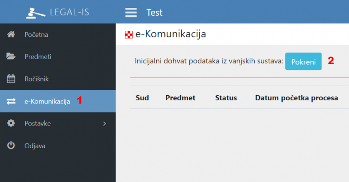Click the open folder icon for Predmeti
Image resolution: width=349 pixels, height=182 pixels.
pyautogui.click(x=11, y=56)
